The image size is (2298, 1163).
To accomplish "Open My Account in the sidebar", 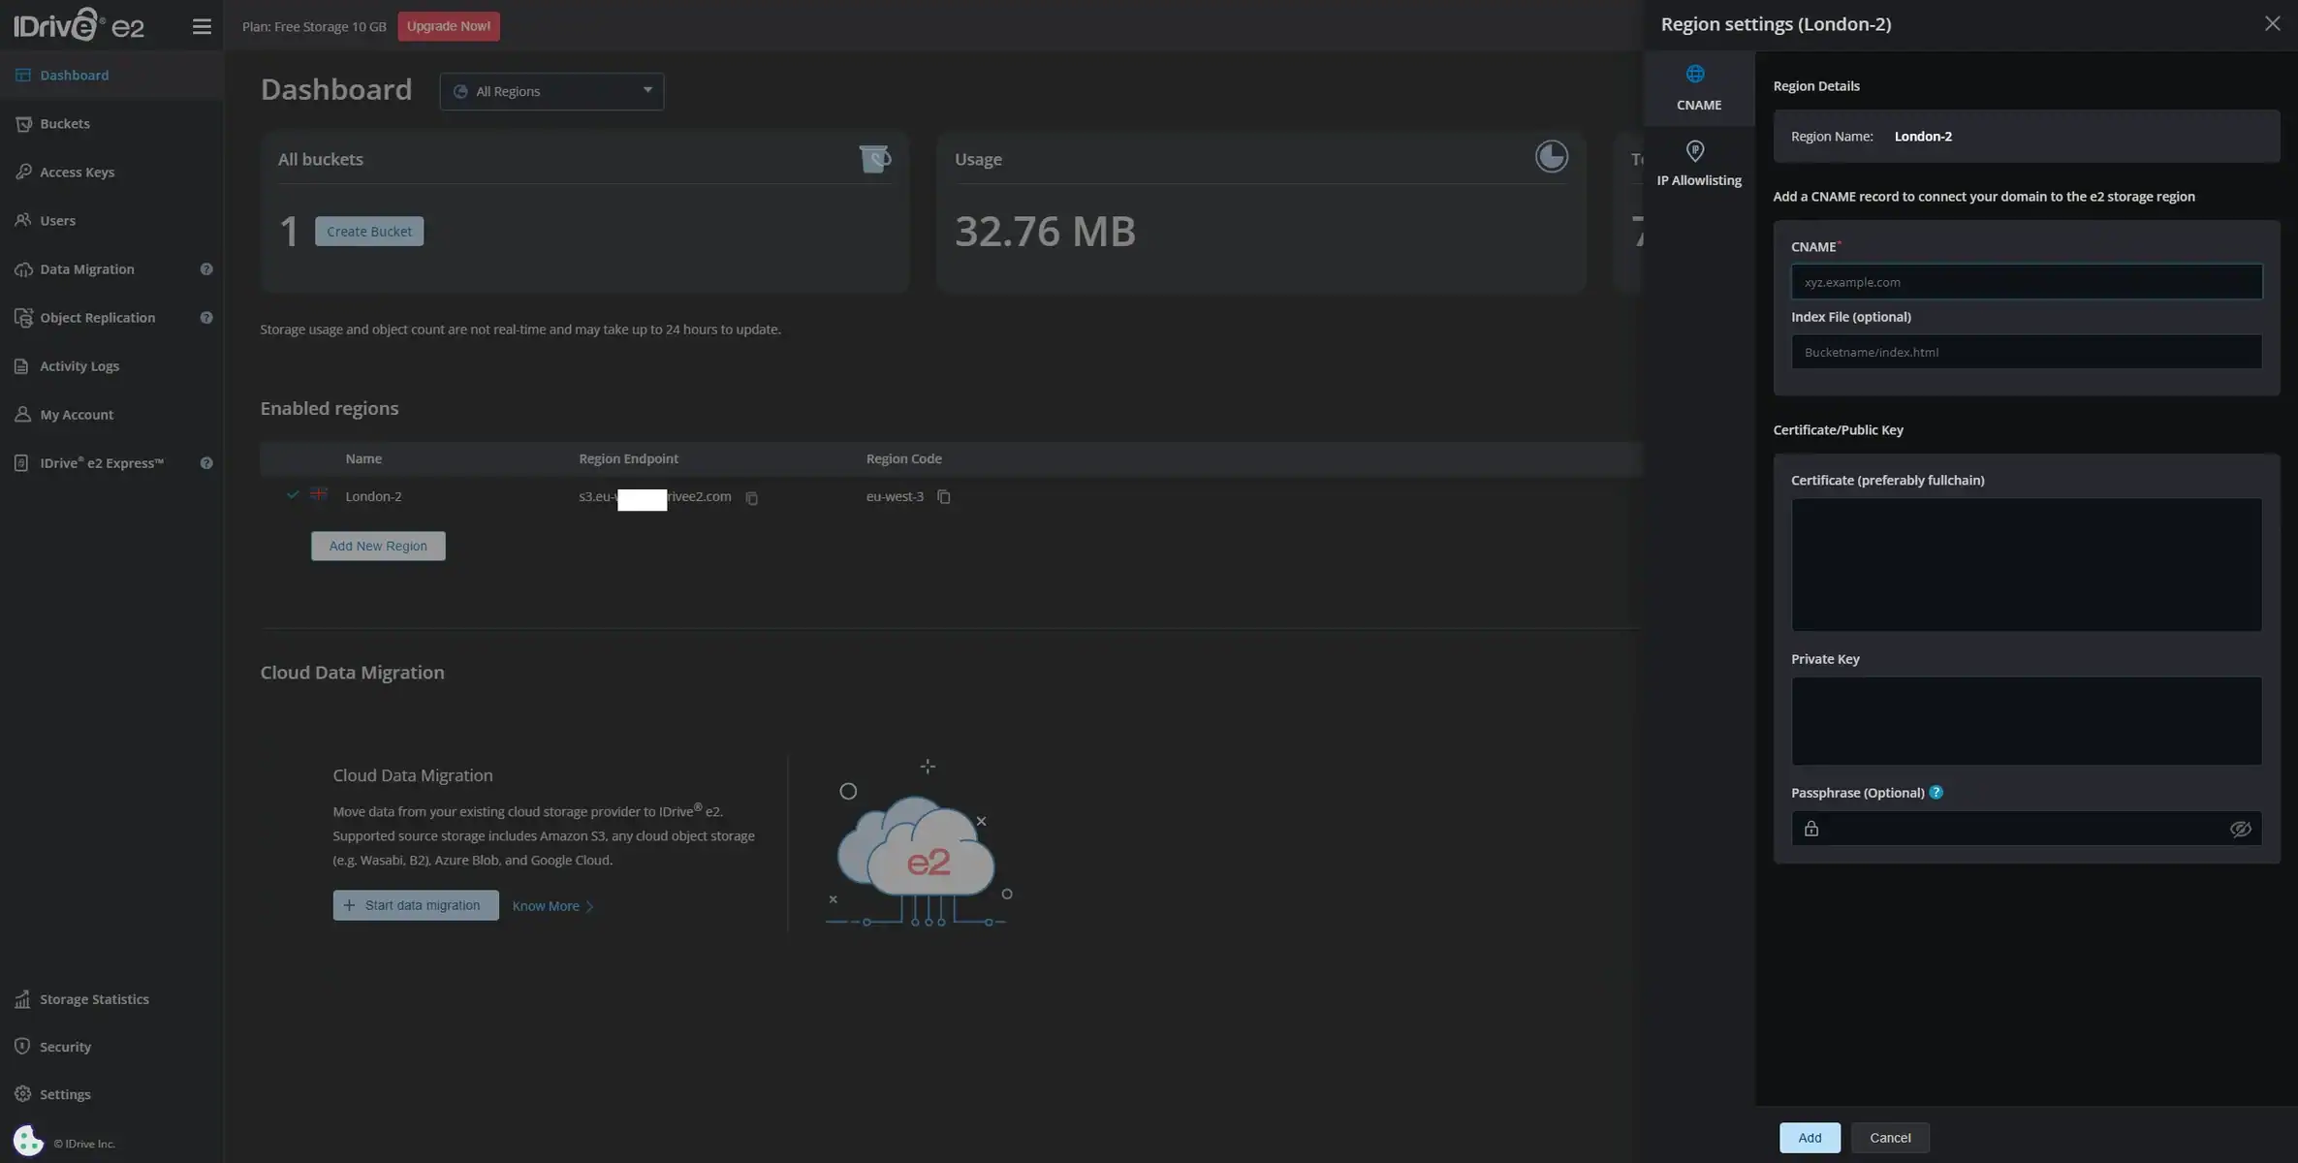I will point(111,415).
